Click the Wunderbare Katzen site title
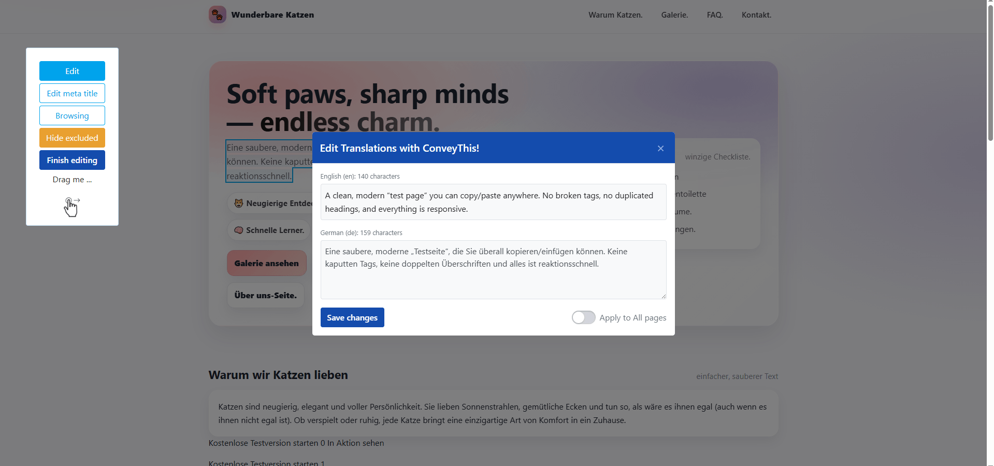 point(272,15)
